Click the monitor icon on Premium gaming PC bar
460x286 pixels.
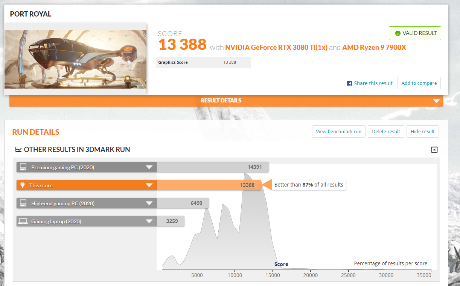pyautogui.click(x=23, y=167)
